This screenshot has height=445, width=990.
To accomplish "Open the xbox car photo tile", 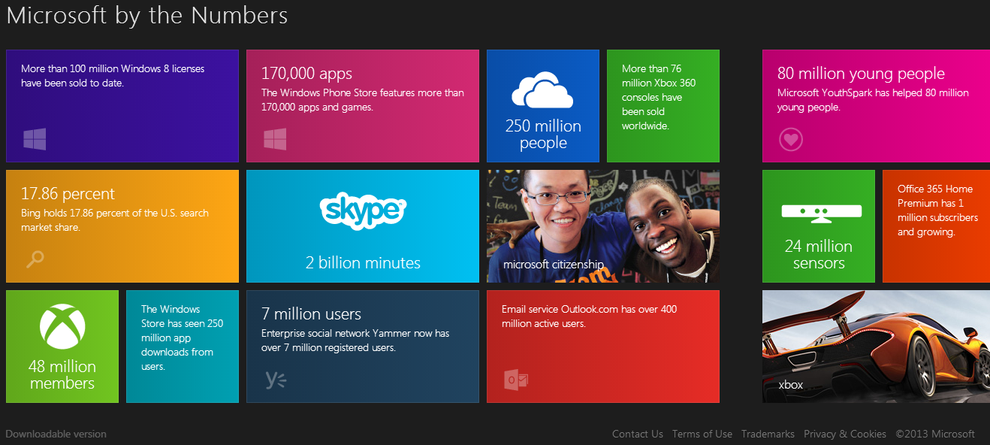I will tap(876, 347).
